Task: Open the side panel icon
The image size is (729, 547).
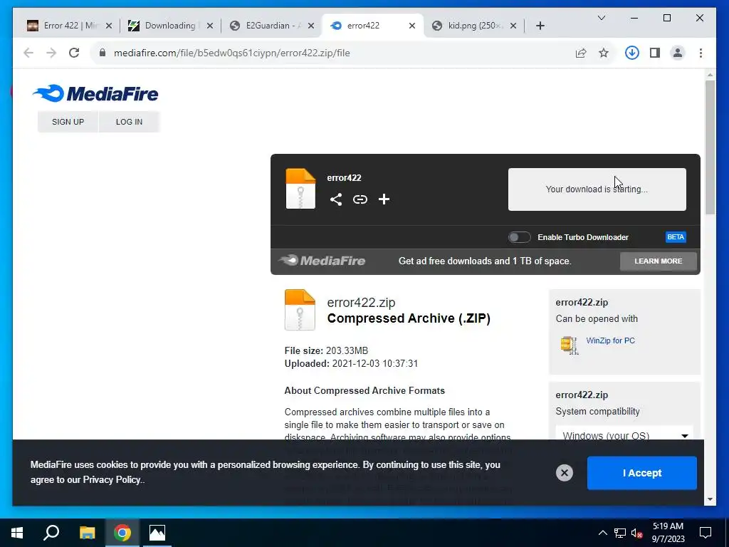Action: [655, 53]
